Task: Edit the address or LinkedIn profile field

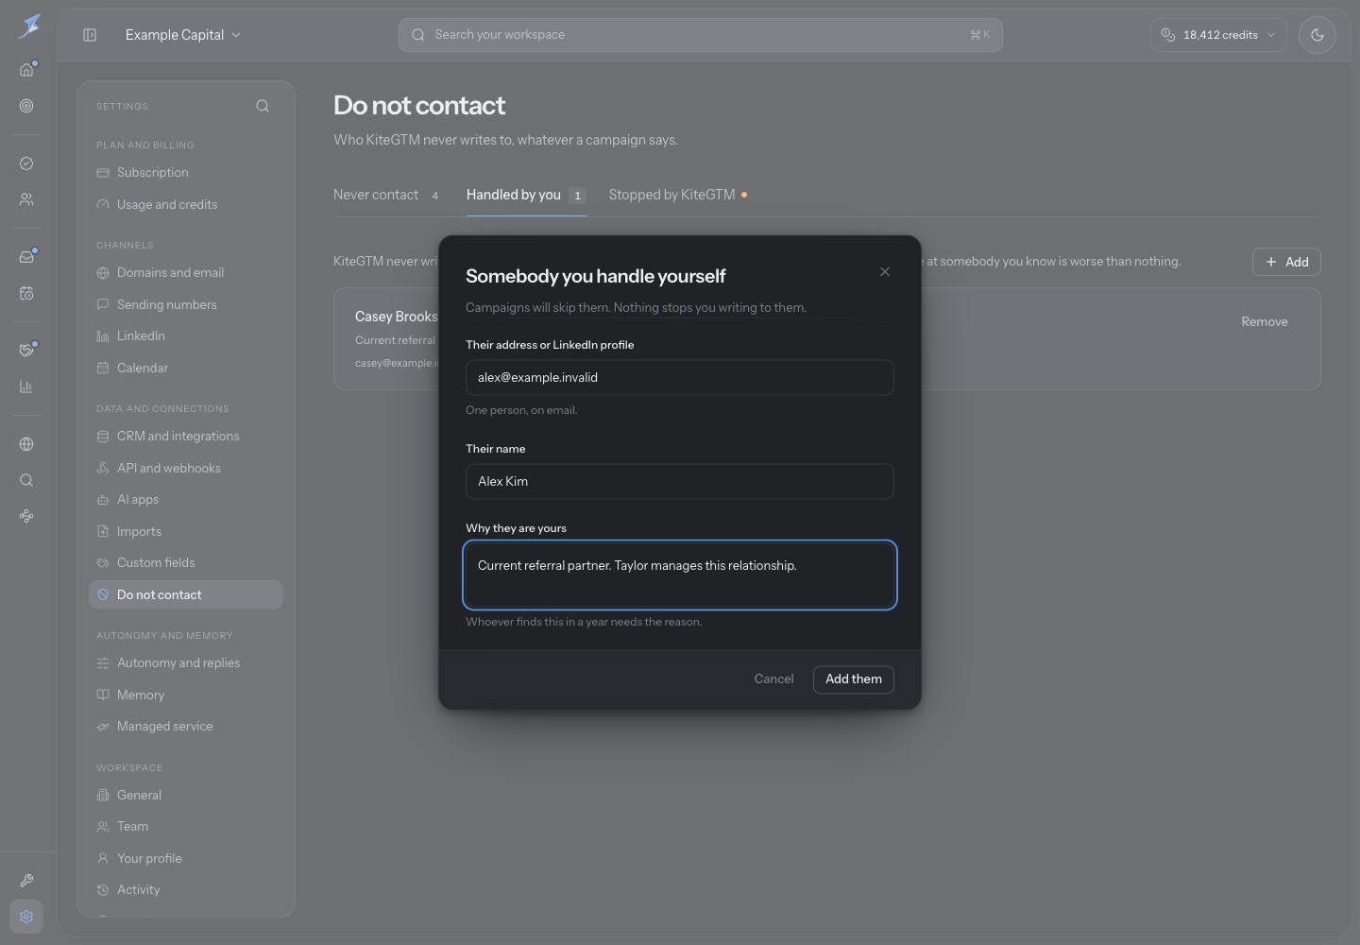Action: [680, 378]
